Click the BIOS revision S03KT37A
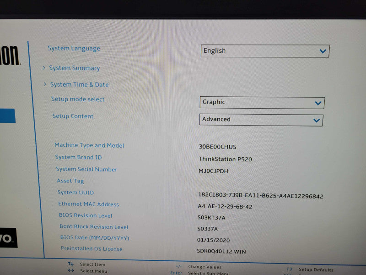This screenshot has height=275, width=366. pyautogui.click(x=211, y=218)
